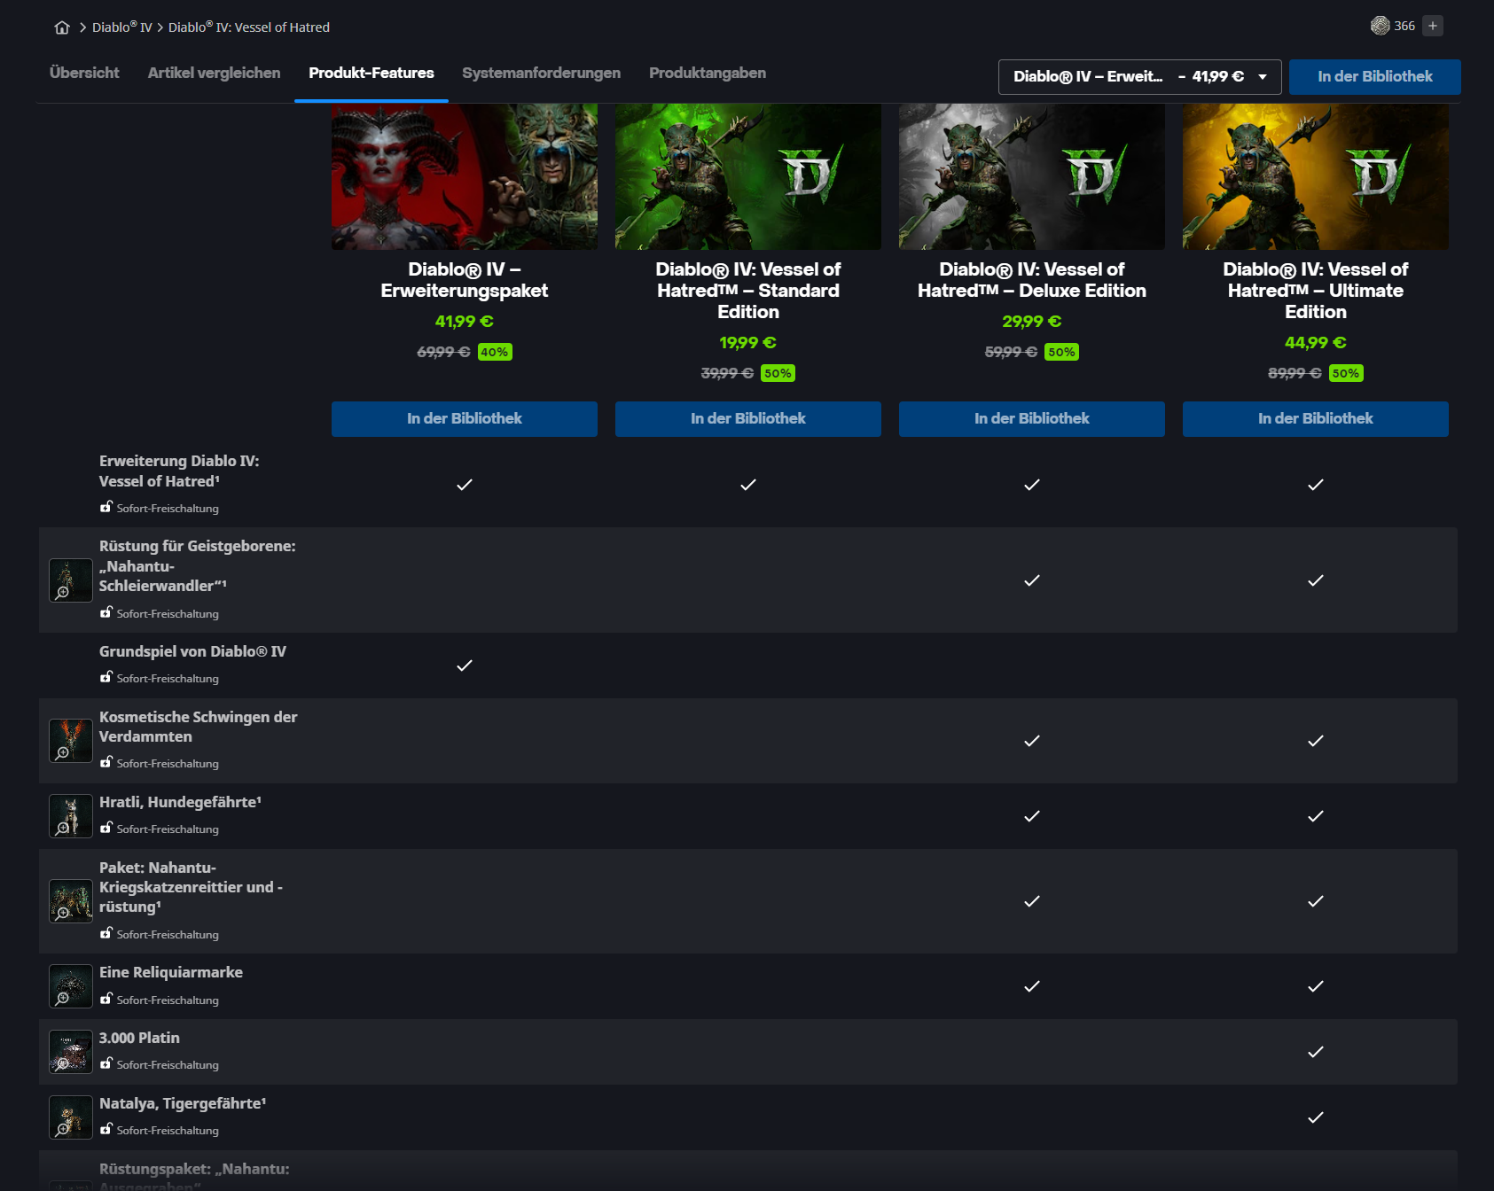
Task: Click the 41,99 € Erweiterungspaket price
Action: [465, 322]
